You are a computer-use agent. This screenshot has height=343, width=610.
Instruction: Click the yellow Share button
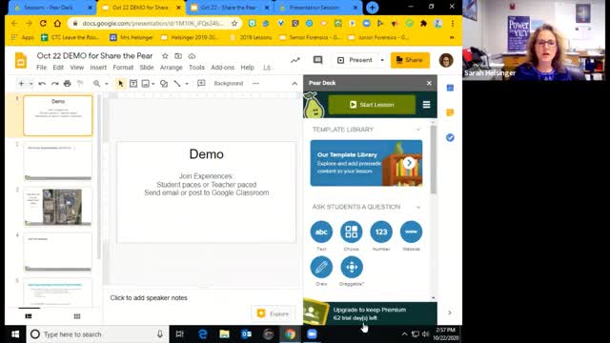point(410,60)
